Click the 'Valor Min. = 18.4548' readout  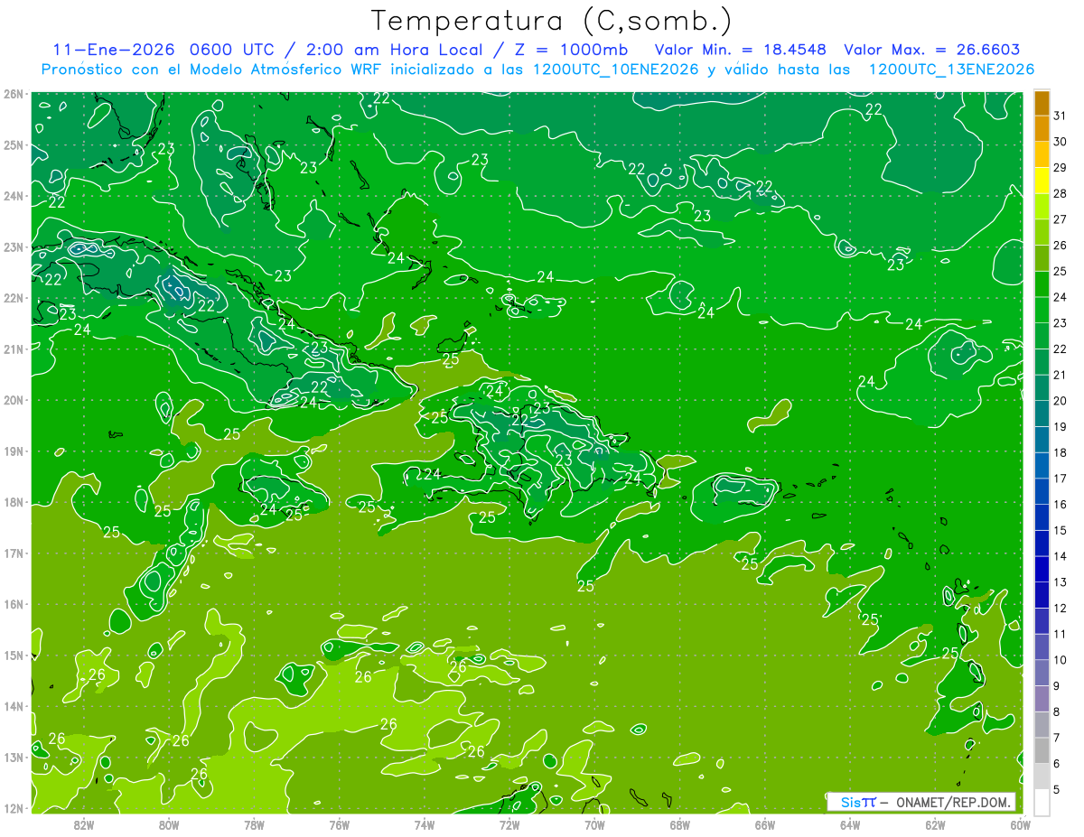point(742,50)
